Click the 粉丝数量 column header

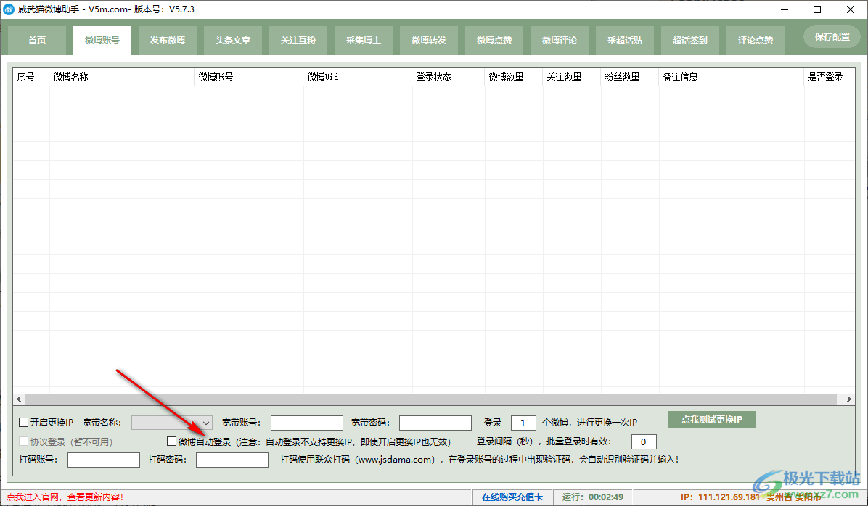[631, 77]
